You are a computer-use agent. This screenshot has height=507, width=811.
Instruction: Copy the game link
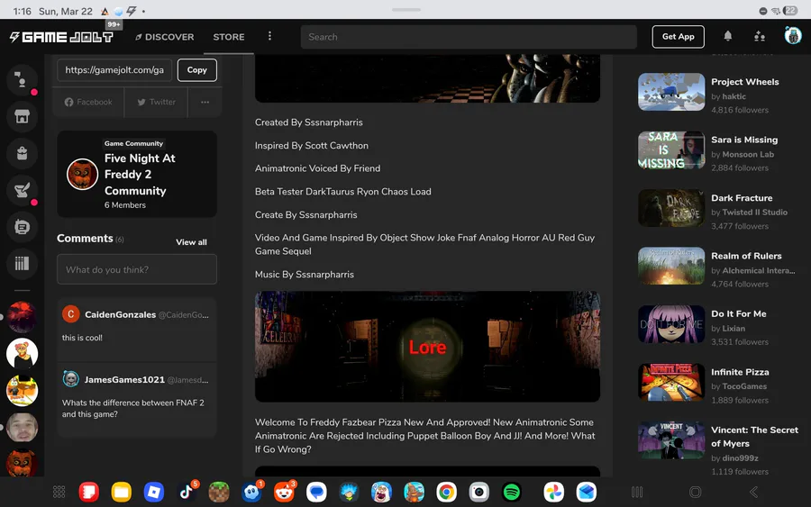(x=197, y=69)
